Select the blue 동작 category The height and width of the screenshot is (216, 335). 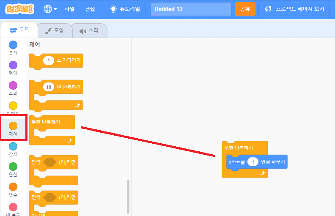13,48
